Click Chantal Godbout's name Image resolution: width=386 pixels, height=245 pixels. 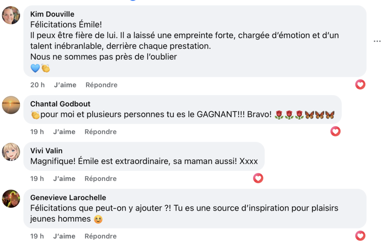[x=60, y=104]
